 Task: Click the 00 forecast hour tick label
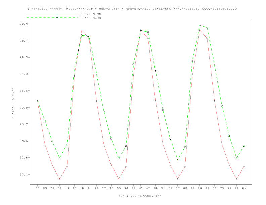click(x=38, y=188)
